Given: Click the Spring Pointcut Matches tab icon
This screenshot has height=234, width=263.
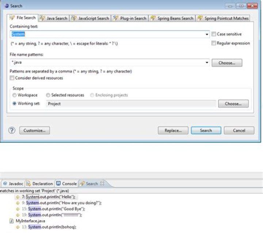Looking at the screenshot, I should coord(200,18).
